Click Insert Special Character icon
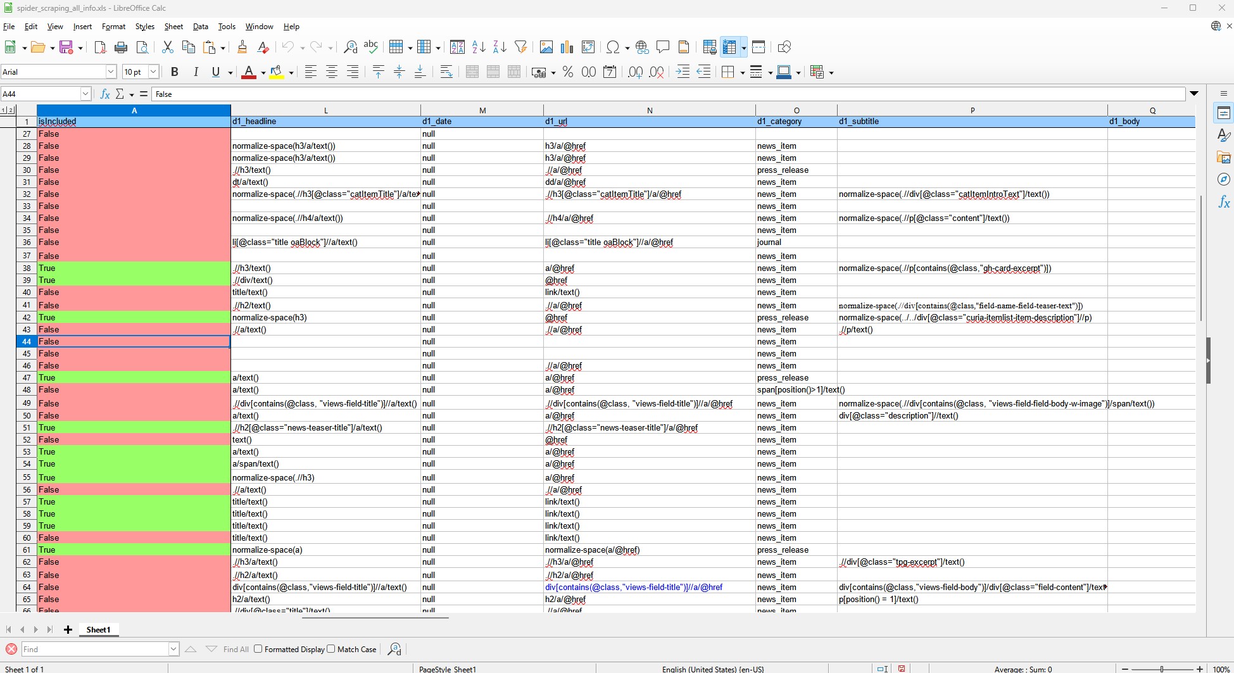The image size is (1234, 673). click(x=613, y=47)
